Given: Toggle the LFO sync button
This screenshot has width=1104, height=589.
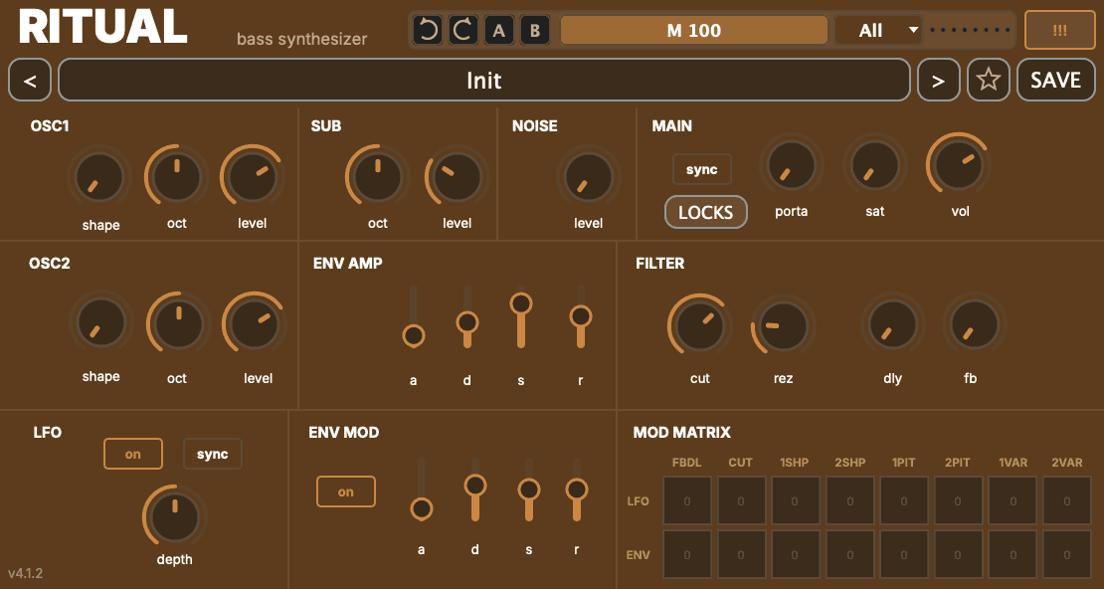Looking at the screenshot, I should click(x=213, y=454).
